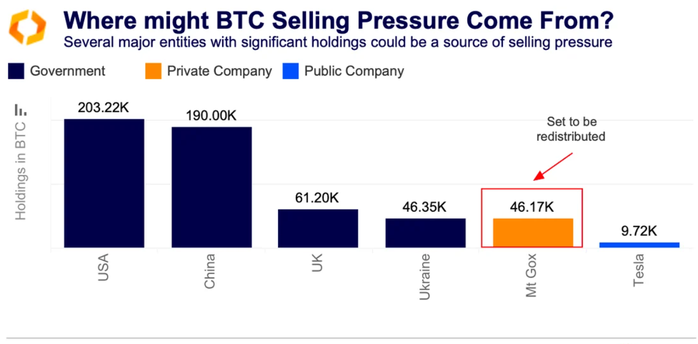Click the chart title about BTC Selling Pressure

point(338,20)
